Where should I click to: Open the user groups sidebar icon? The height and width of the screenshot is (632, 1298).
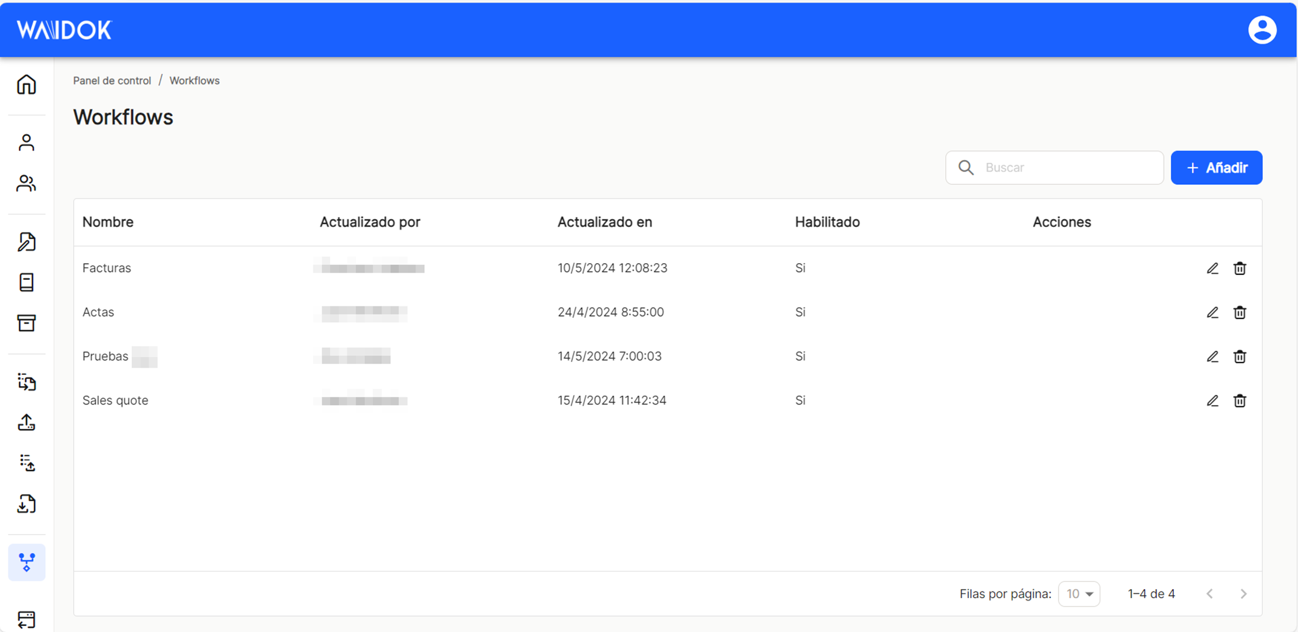pyautogui.click(x=26, y=183)
